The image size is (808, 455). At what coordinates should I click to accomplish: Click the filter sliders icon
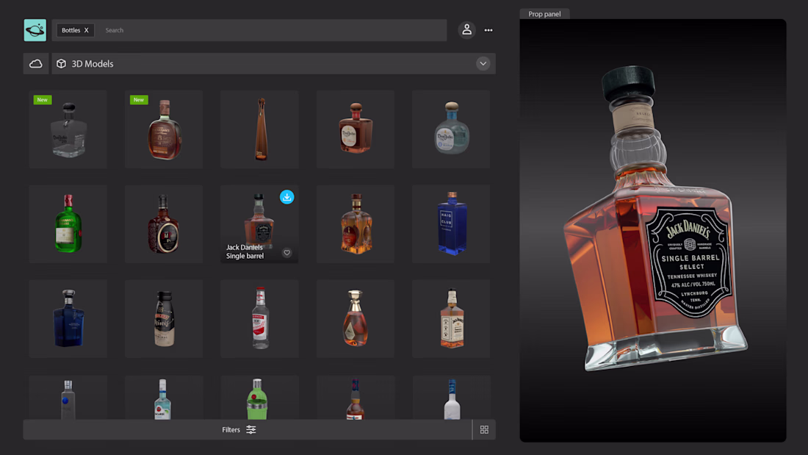point(251,430)
